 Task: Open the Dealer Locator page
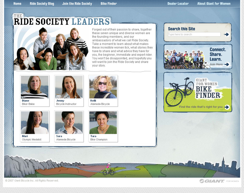pyautogui.click(x=178, y=4)
